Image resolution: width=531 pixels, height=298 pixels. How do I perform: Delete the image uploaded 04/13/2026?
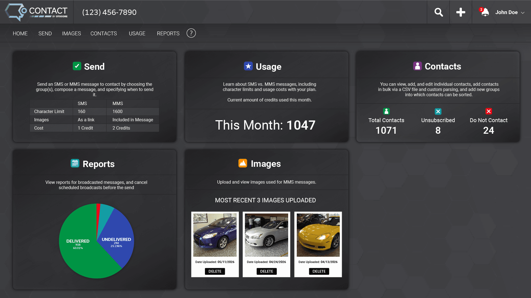pyautogui.click(x=319, y=271)
